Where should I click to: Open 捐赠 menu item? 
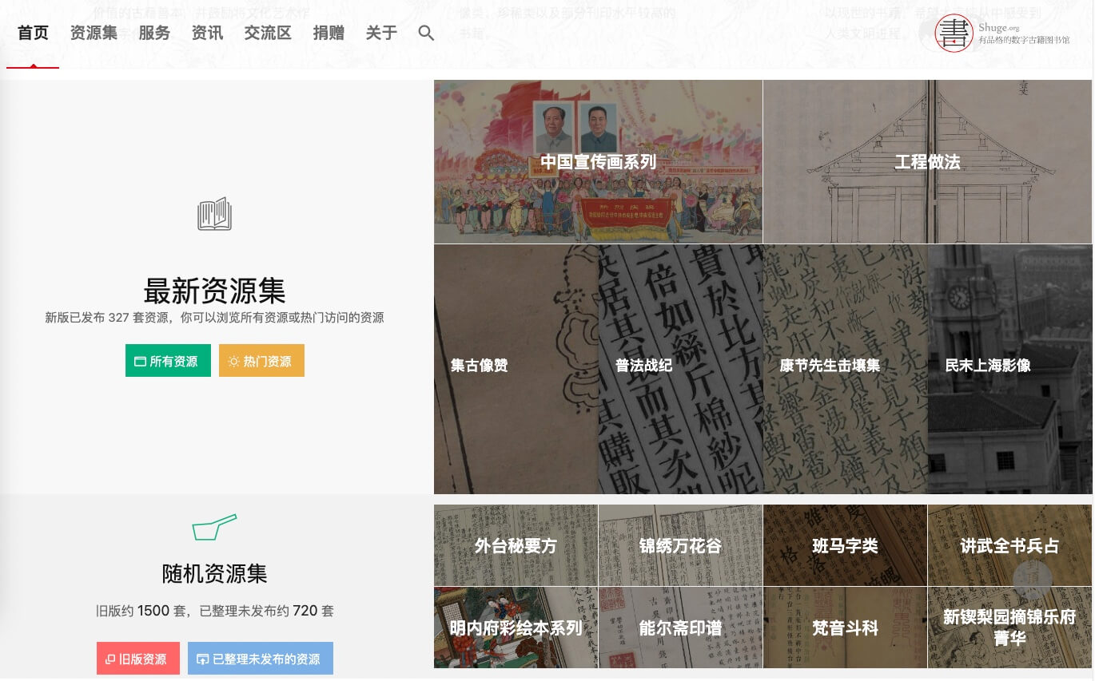point(328,33)
